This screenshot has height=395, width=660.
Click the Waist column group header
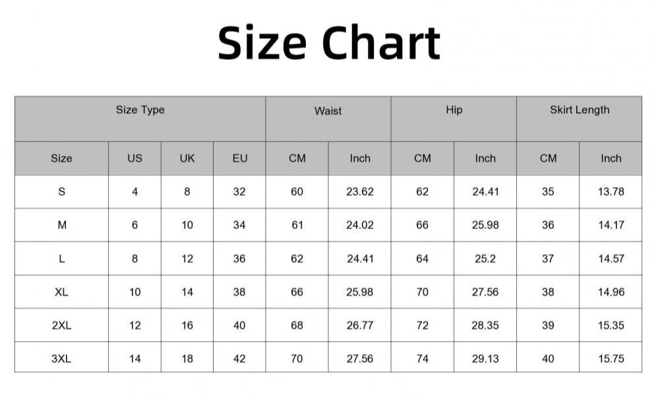coord(328,111)
